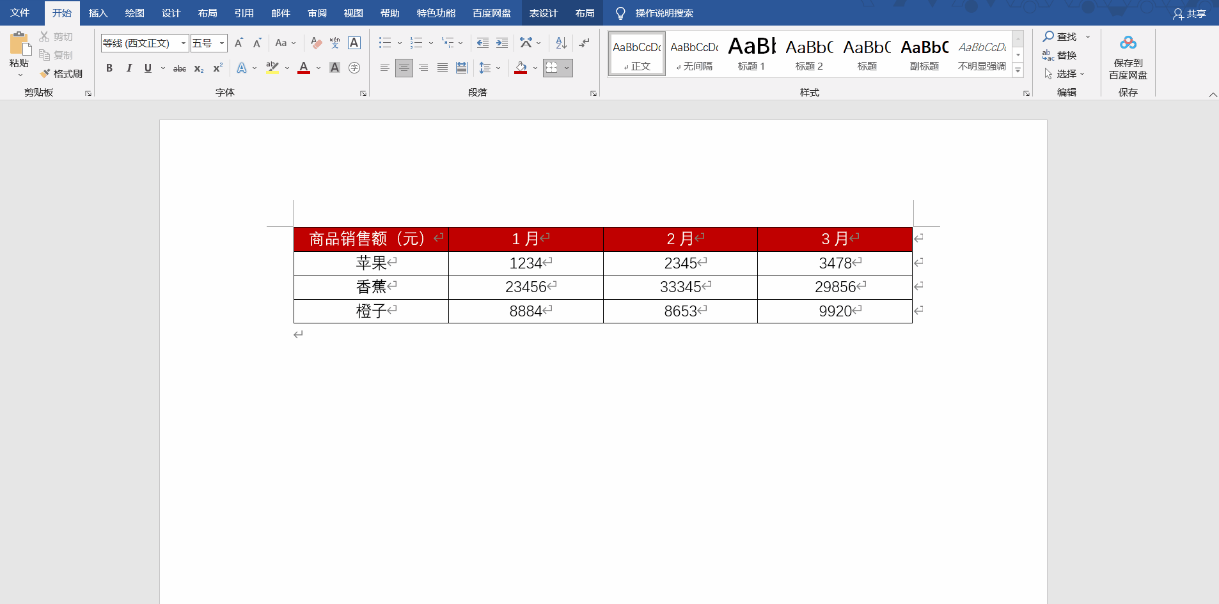Screen dimensions: 1219x604
Task: Switch to the Table Design (表设计) tab
Action: click(544, 13)
